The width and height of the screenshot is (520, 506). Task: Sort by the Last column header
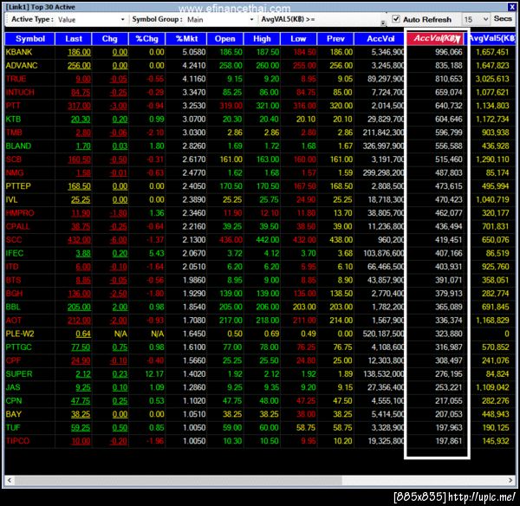(x=74, y=39)
